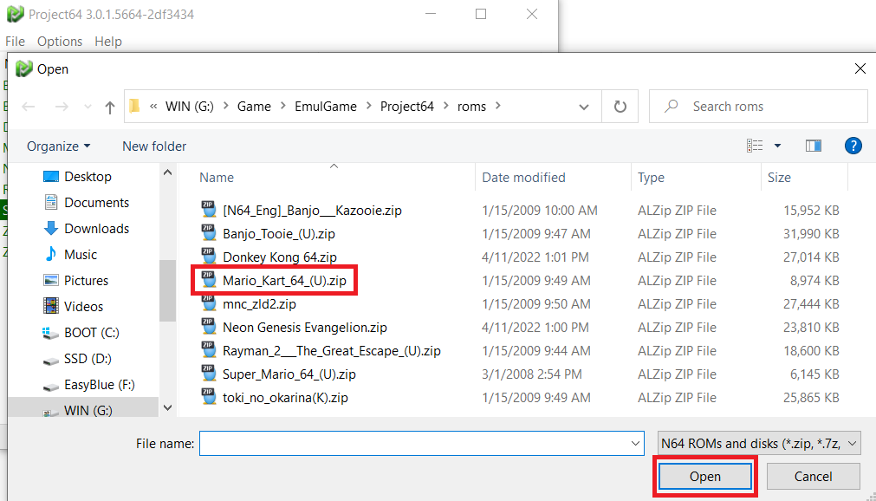Screen dimensions: 876x501
Task: Go back to the previous folder
Action: (29, 107)
